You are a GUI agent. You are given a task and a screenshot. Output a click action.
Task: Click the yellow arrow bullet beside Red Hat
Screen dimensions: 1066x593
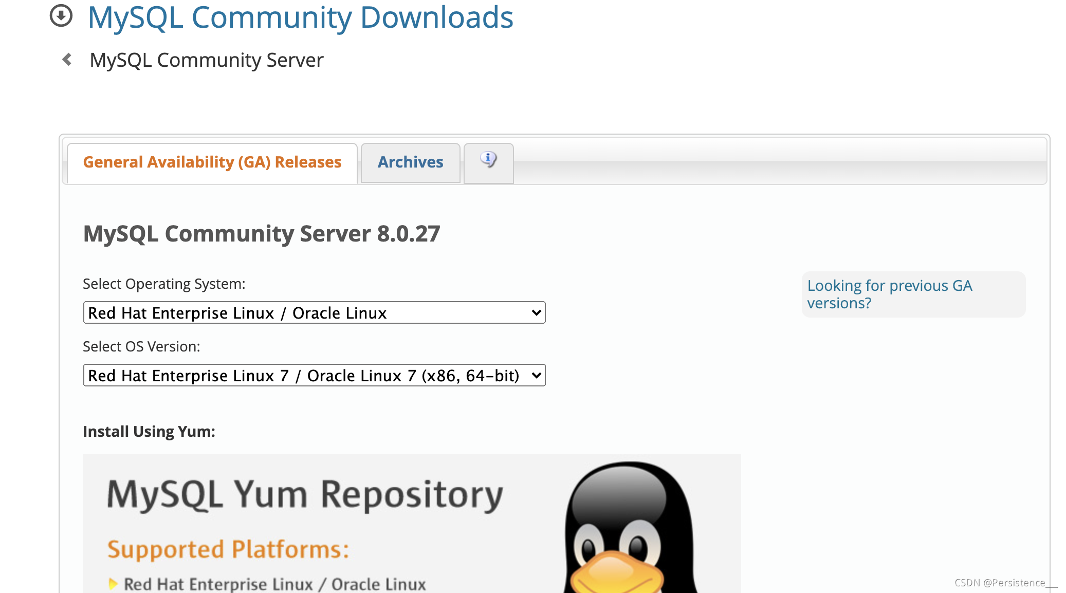pos(113,584)
